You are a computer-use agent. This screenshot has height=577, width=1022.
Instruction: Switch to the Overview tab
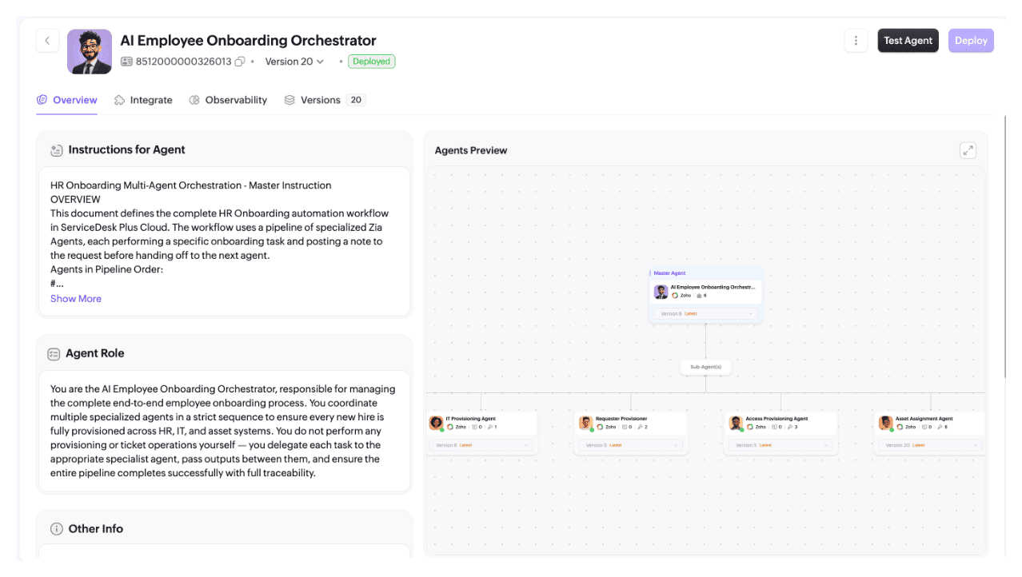coord(67,100)
